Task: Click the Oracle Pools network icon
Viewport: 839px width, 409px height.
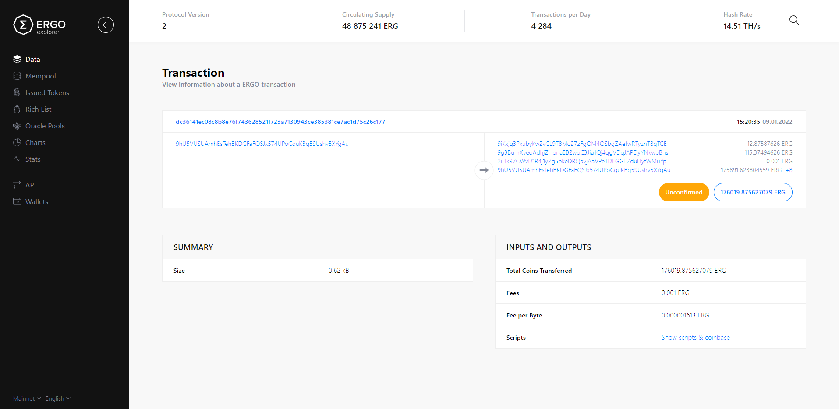Action: tap(17, 126)
